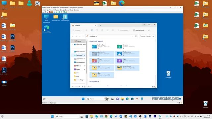Select Музыка in navigation pane
212x119 pixels.
tap(78, 66)
